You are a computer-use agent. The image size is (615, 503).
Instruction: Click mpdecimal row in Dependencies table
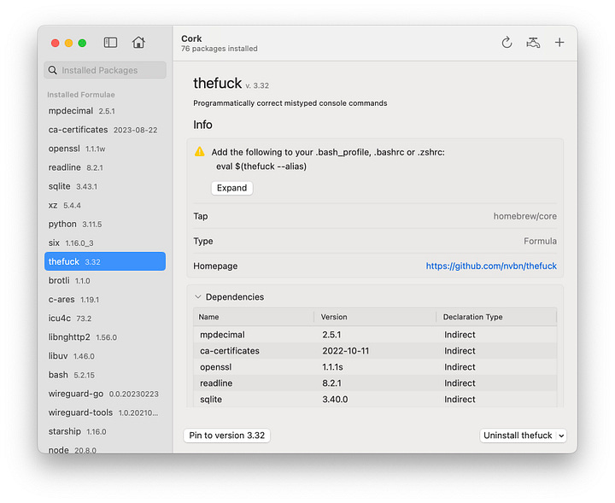point(375,335)
